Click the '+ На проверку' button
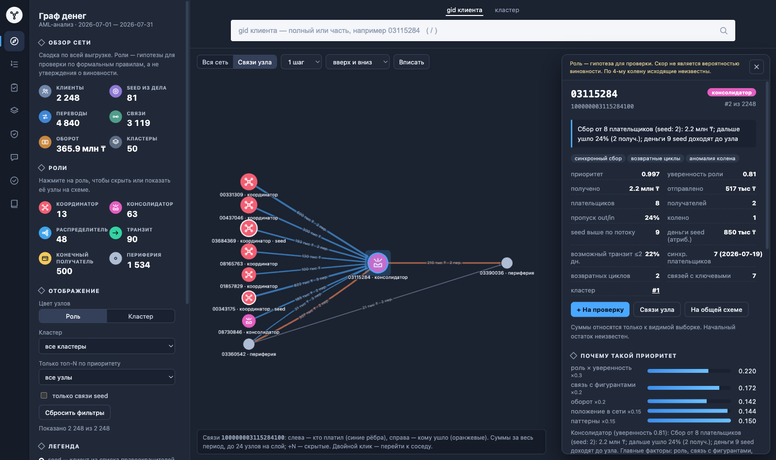Image resolution: width=776 pixels, height=460 pixels. (600, 309)
